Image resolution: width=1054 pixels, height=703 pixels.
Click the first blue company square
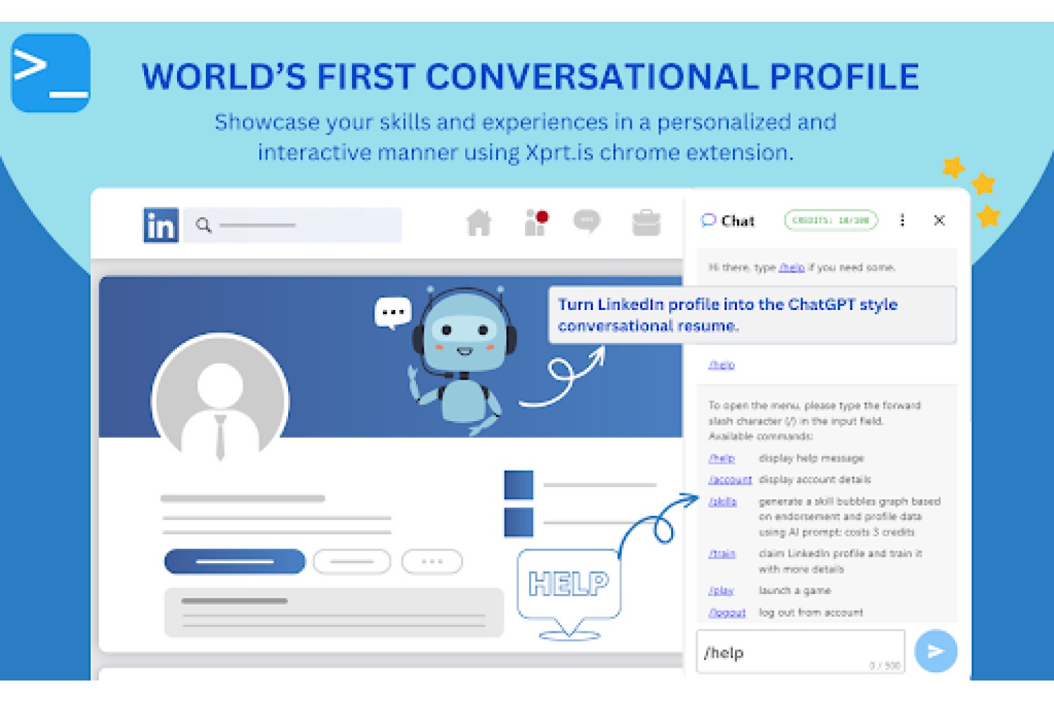pos(519,485)
